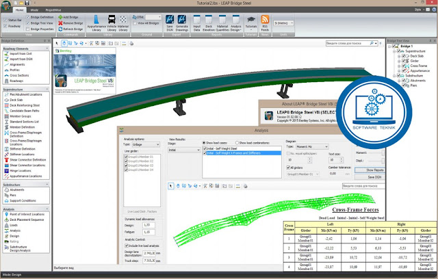
Task: Collapse the Superstructure section header
Action: [47, 90]
